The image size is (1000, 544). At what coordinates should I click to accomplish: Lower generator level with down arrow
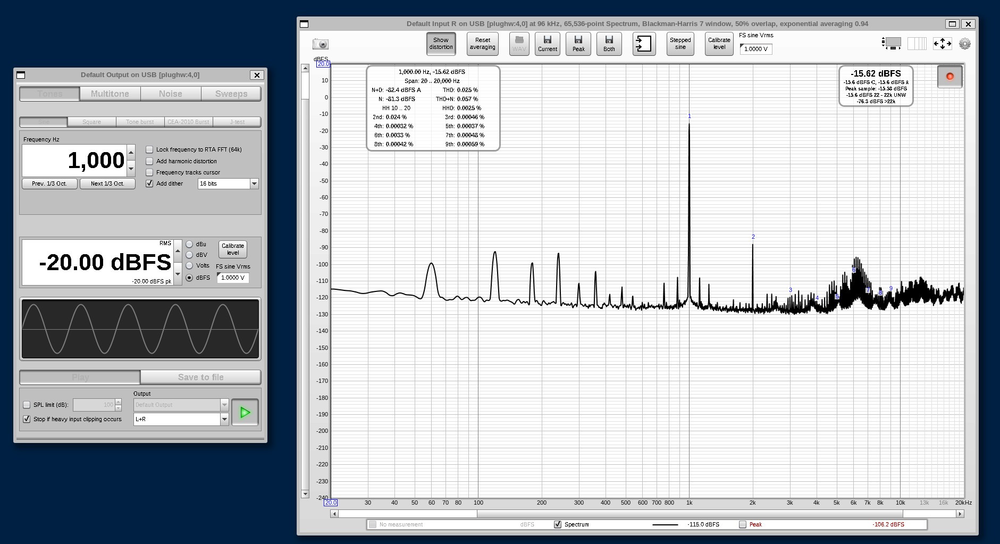(178, 273)
